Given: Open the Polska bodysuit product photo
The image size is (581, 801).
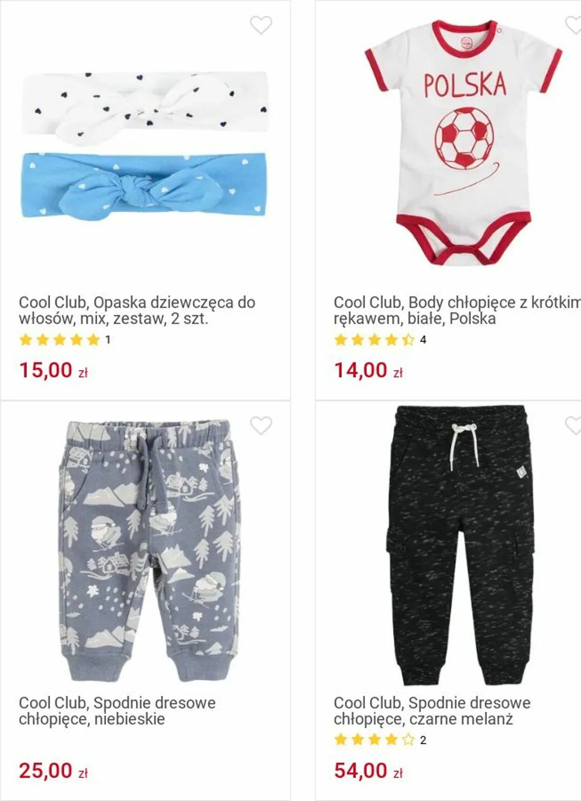Looking at the screenshot, I should click(x=463, y=142).
